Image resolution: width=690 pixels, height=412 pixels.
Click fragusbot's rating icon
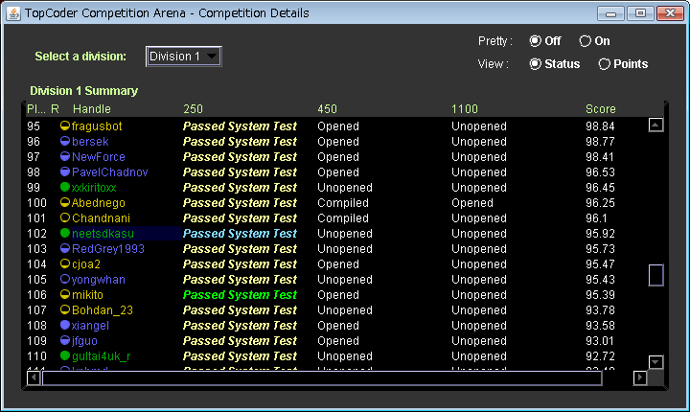65,126
